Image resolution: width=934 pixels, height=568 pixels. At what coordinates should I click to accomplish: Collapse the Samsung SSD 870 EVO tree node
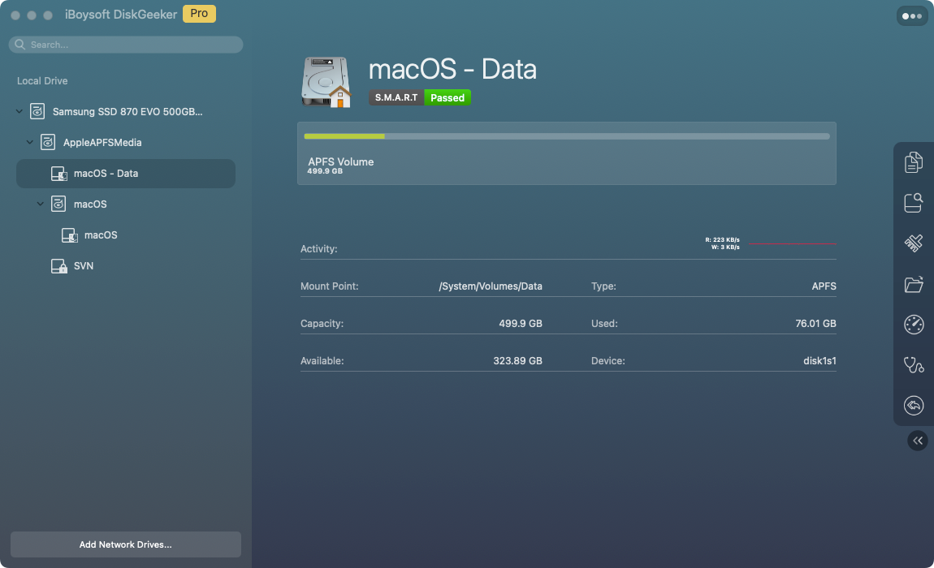[x=19, y=111]
